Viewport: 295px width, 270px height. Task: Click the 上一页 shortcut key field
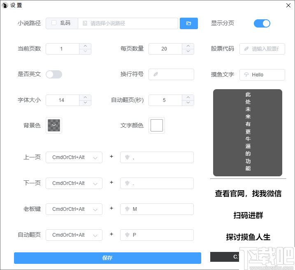click(157, 157)
